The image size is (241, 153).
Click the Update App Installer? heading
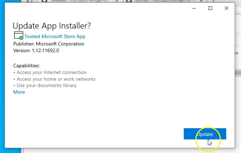(52, 26)
